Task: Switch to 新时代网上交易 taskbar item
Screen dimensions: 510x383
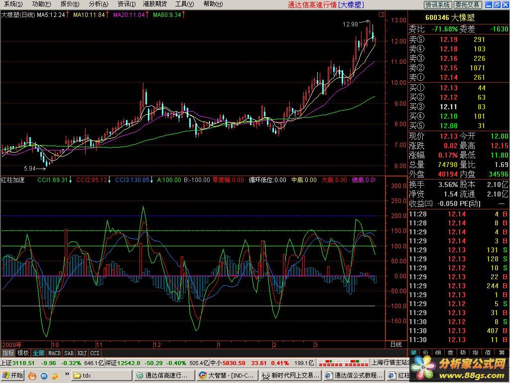Action: pos(290,376)
